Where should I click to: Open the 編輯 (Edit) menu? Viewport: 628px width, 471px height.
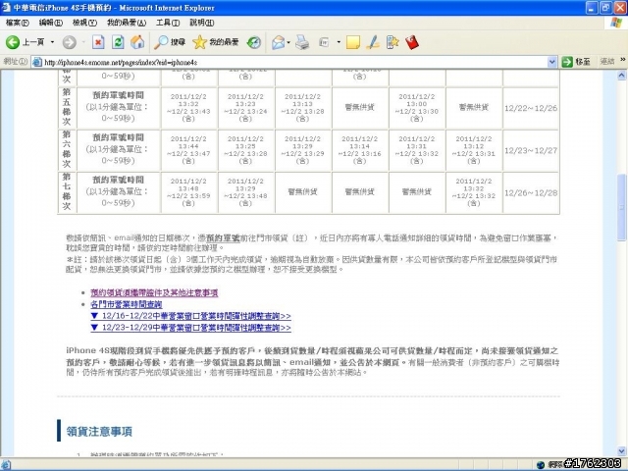50,23
